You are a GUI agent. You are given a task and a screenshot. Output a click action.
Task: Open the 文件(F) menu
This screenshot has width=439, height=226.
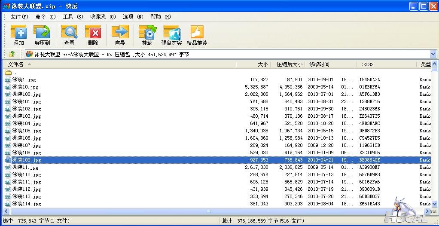click(x=19, y=17)
